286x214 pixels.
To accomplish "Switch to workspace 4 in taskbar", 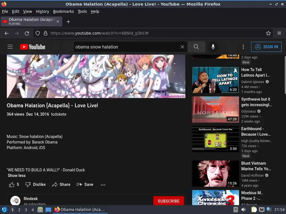I will [x=33, y=210].
